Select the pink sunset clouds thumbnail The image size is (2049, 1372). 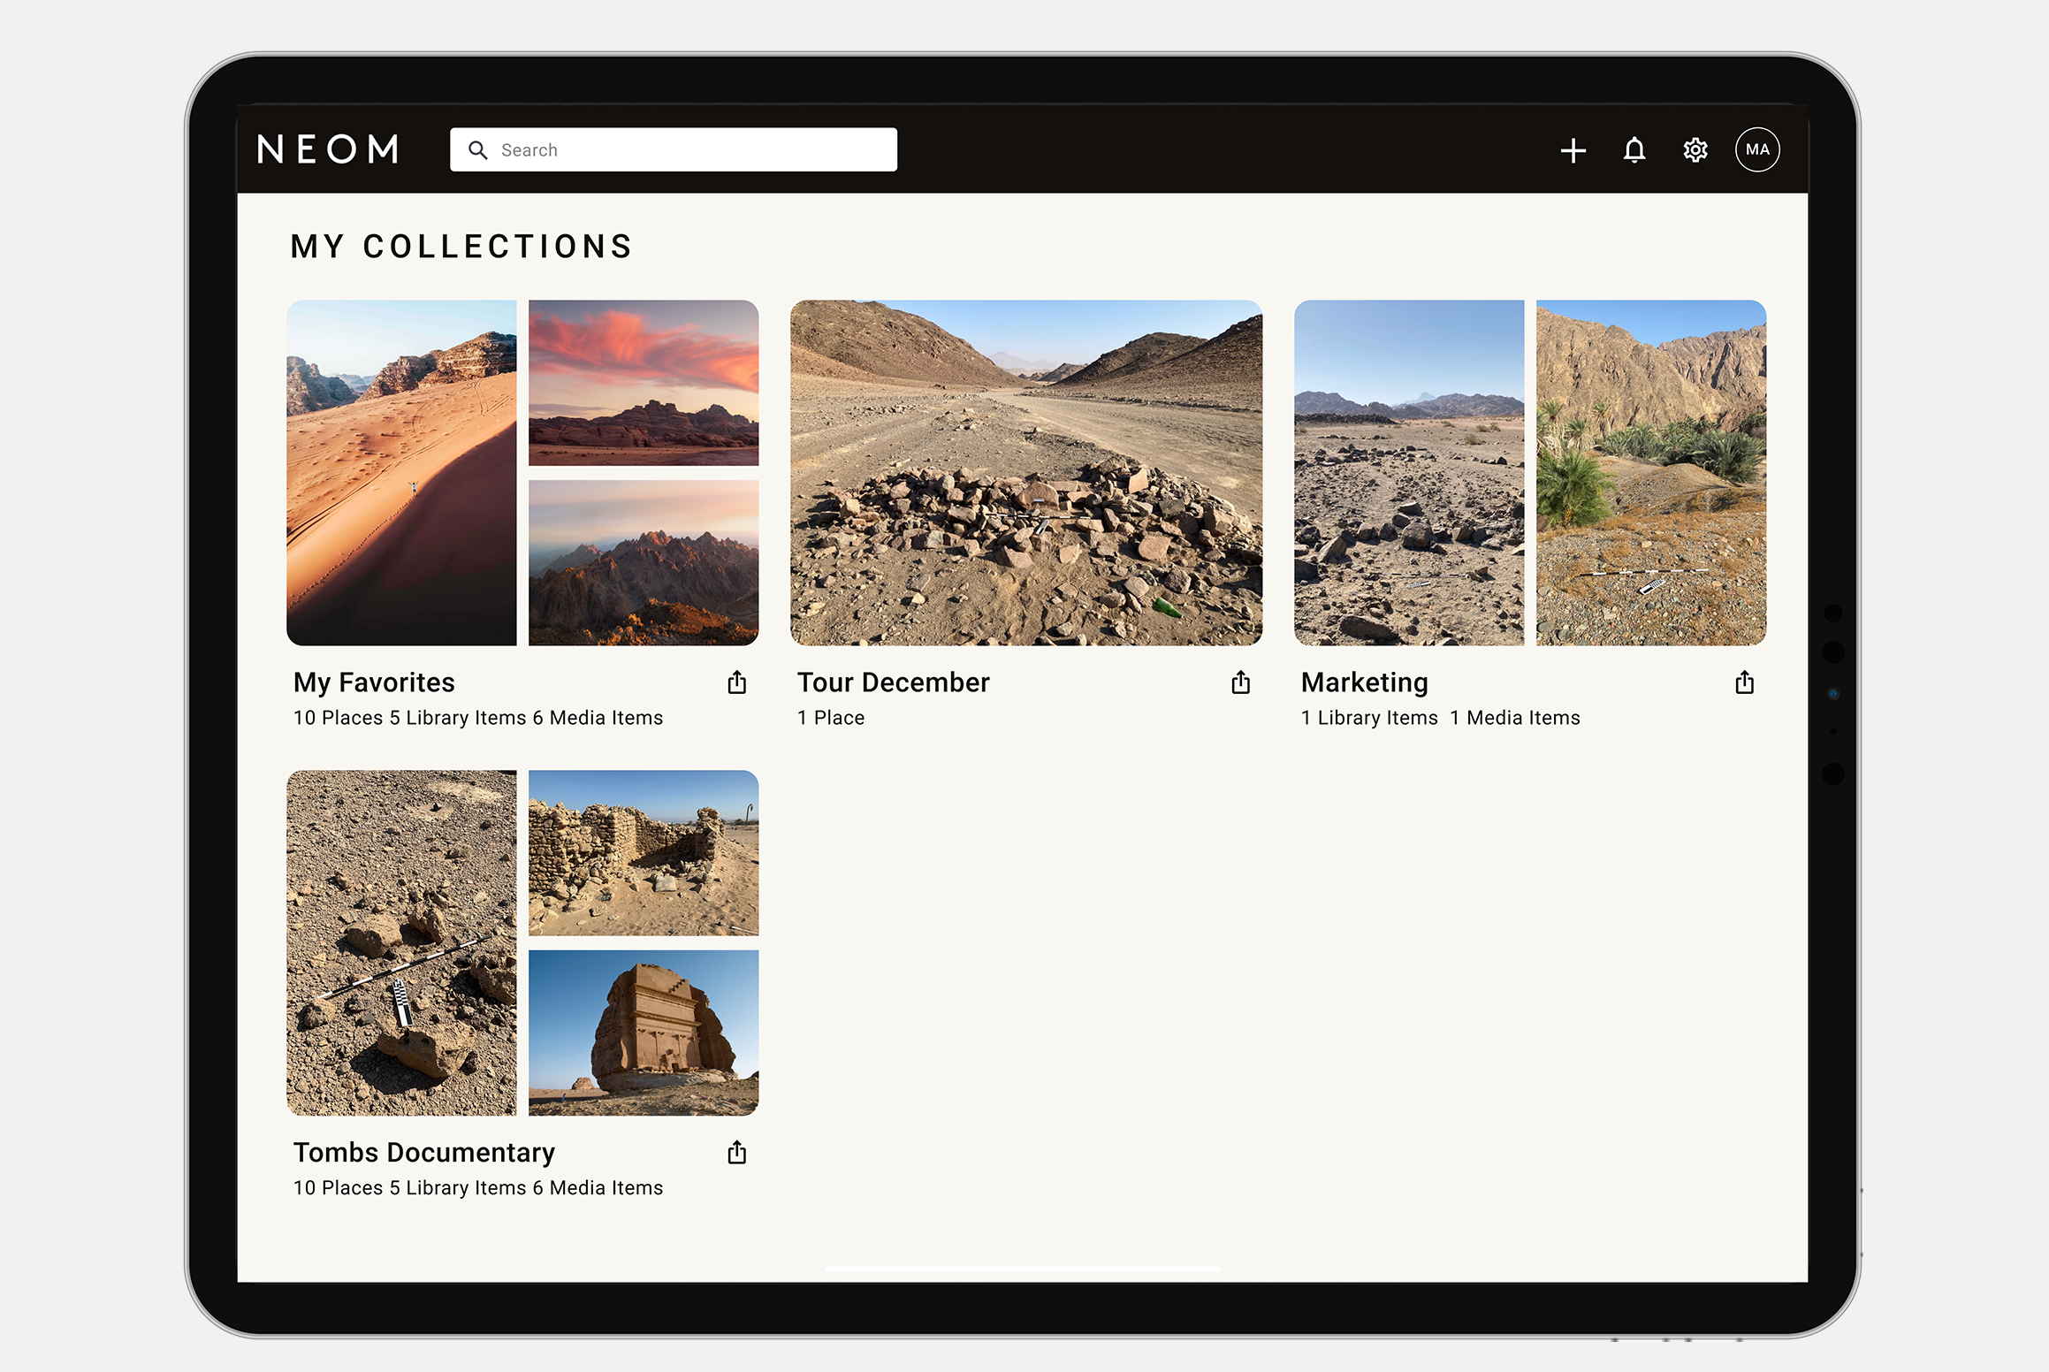(x=644, y=383)
